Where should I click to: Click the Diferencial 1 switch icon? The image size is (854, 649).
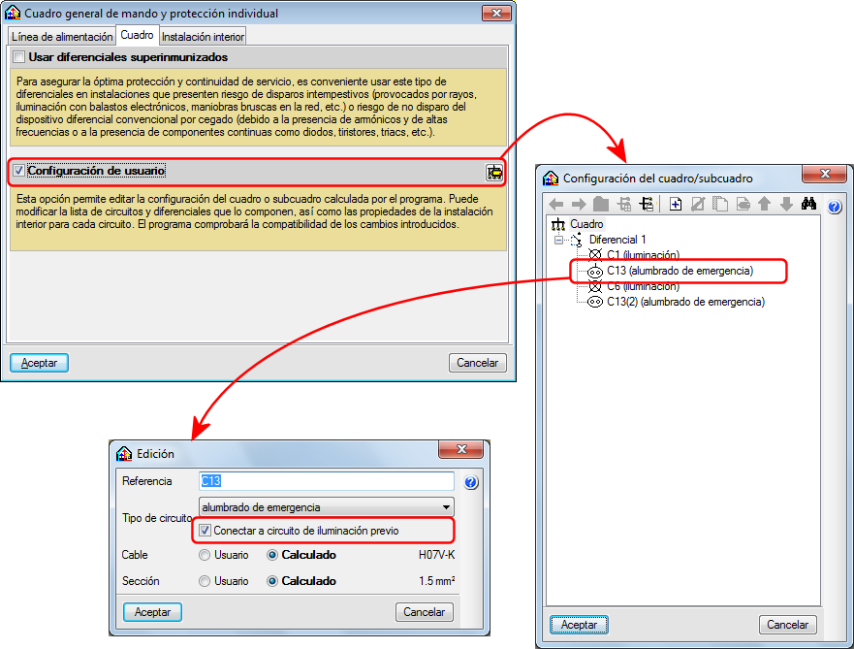click(577, 240)
